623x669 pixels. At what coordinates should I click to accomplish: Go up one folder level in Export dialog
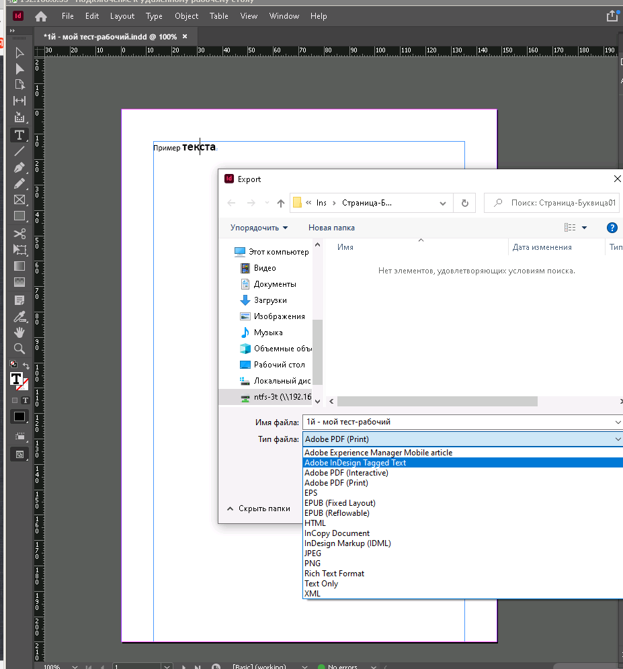point(280,203)
